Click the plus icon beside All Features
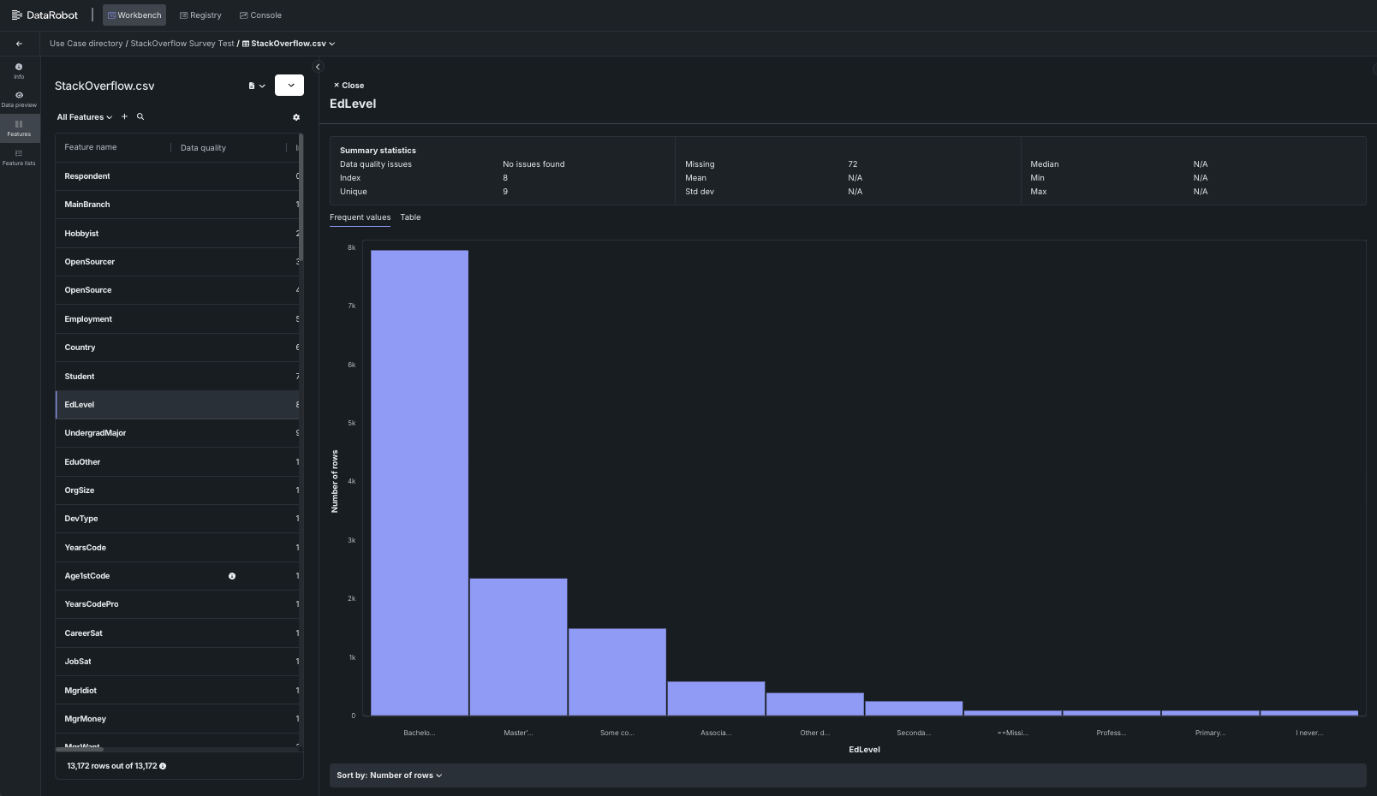Image resolution: width=1377 pixels, height=796 pixels. coord(124,117)
